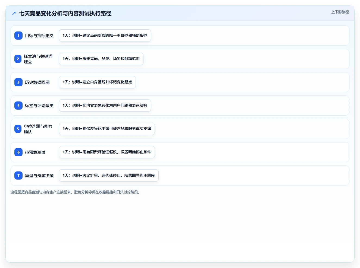Click step number badge 7

[x=18, y=176]
